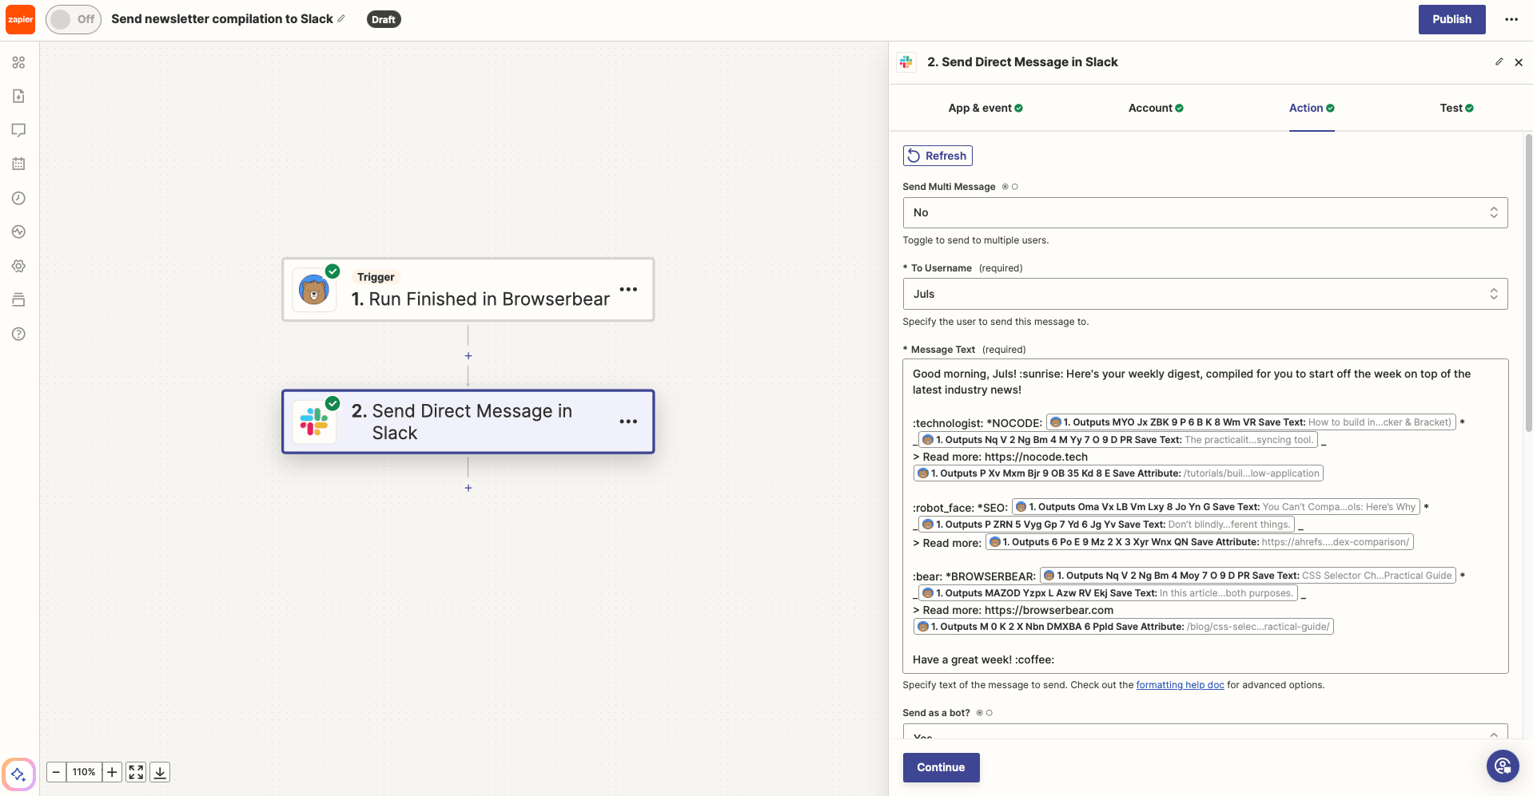Open the AI Copilot icon bottom right
The image size is (1533, 796).
tap(1503, 766)
